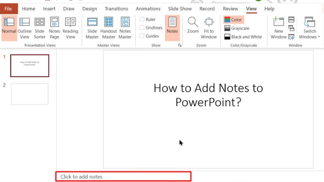Switch to the Help tab

269,9
